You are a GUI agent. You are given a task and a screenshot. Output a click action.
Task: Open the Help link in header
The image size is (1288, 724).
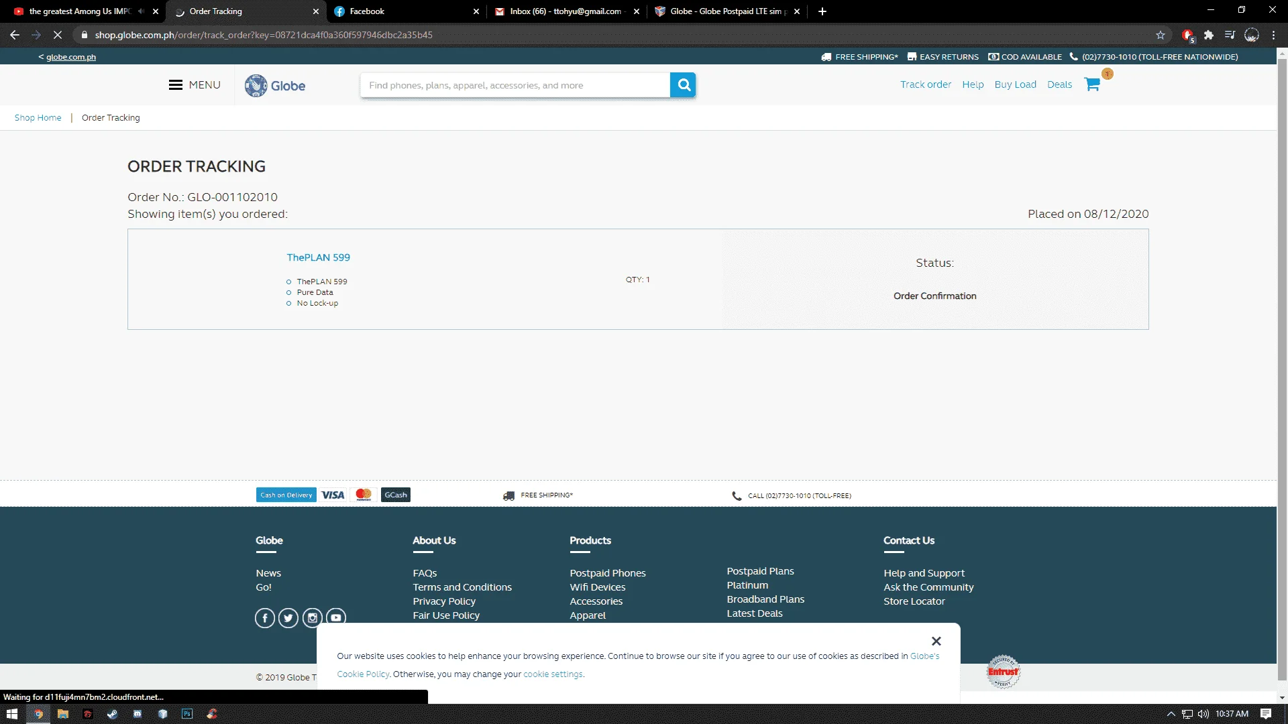(973, 84)
